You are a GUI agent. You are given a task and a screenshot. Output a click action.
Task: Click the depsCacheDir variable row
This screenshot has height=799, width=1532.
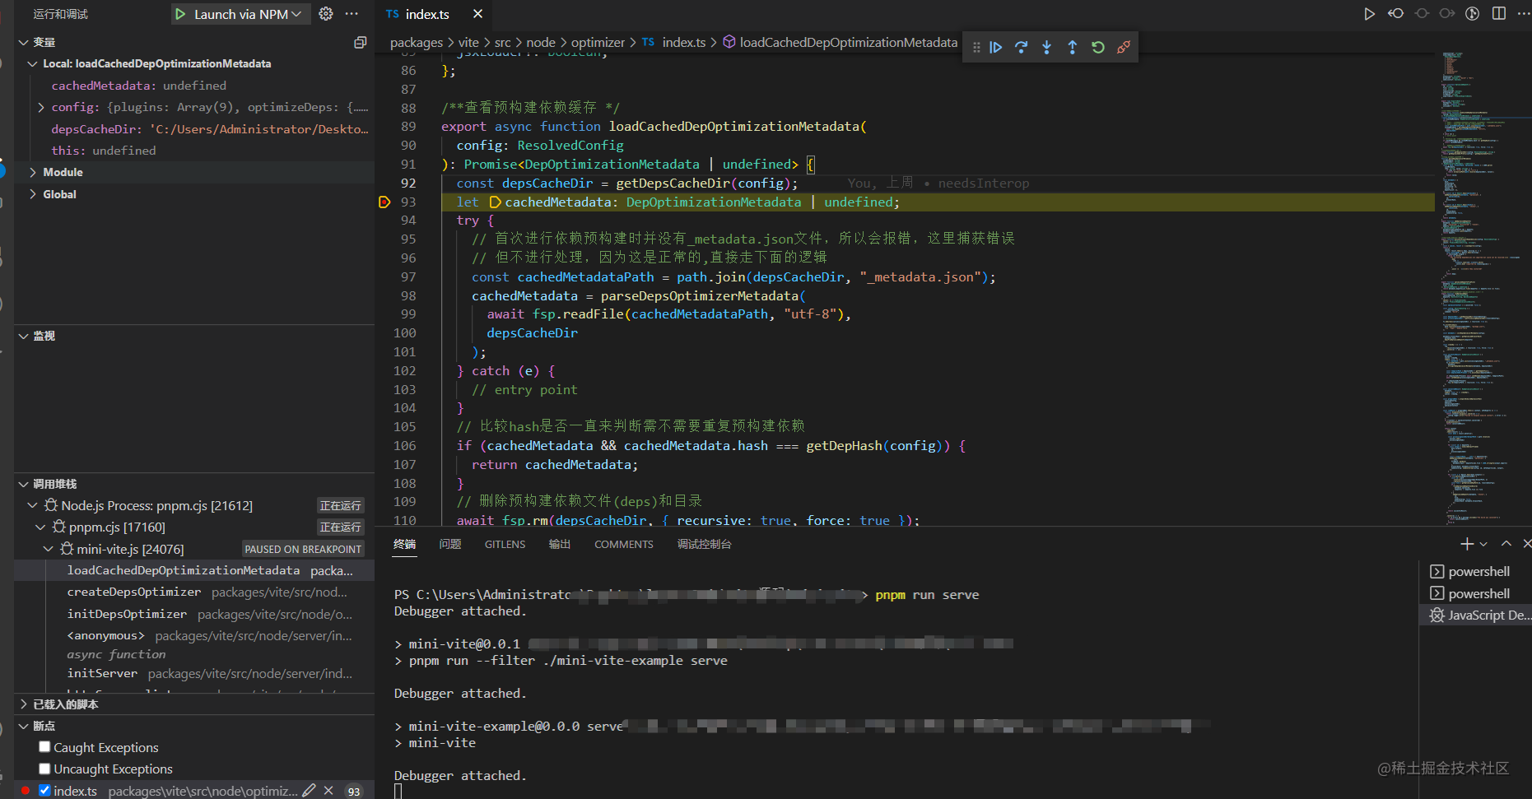pyautogui.click(x=194, y=129)
